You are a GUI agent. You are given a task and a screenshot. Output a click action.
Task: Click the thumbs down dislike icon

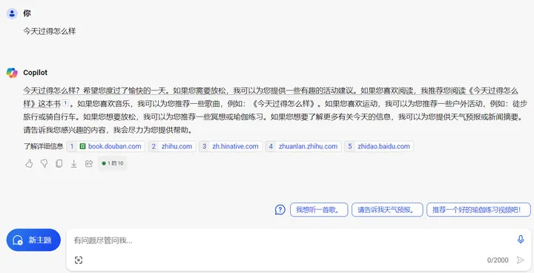pos(44,164)
